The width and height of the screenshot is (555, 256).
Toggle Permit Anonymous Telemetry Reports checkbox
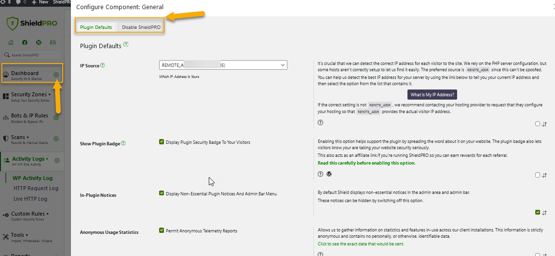(162, 230)
